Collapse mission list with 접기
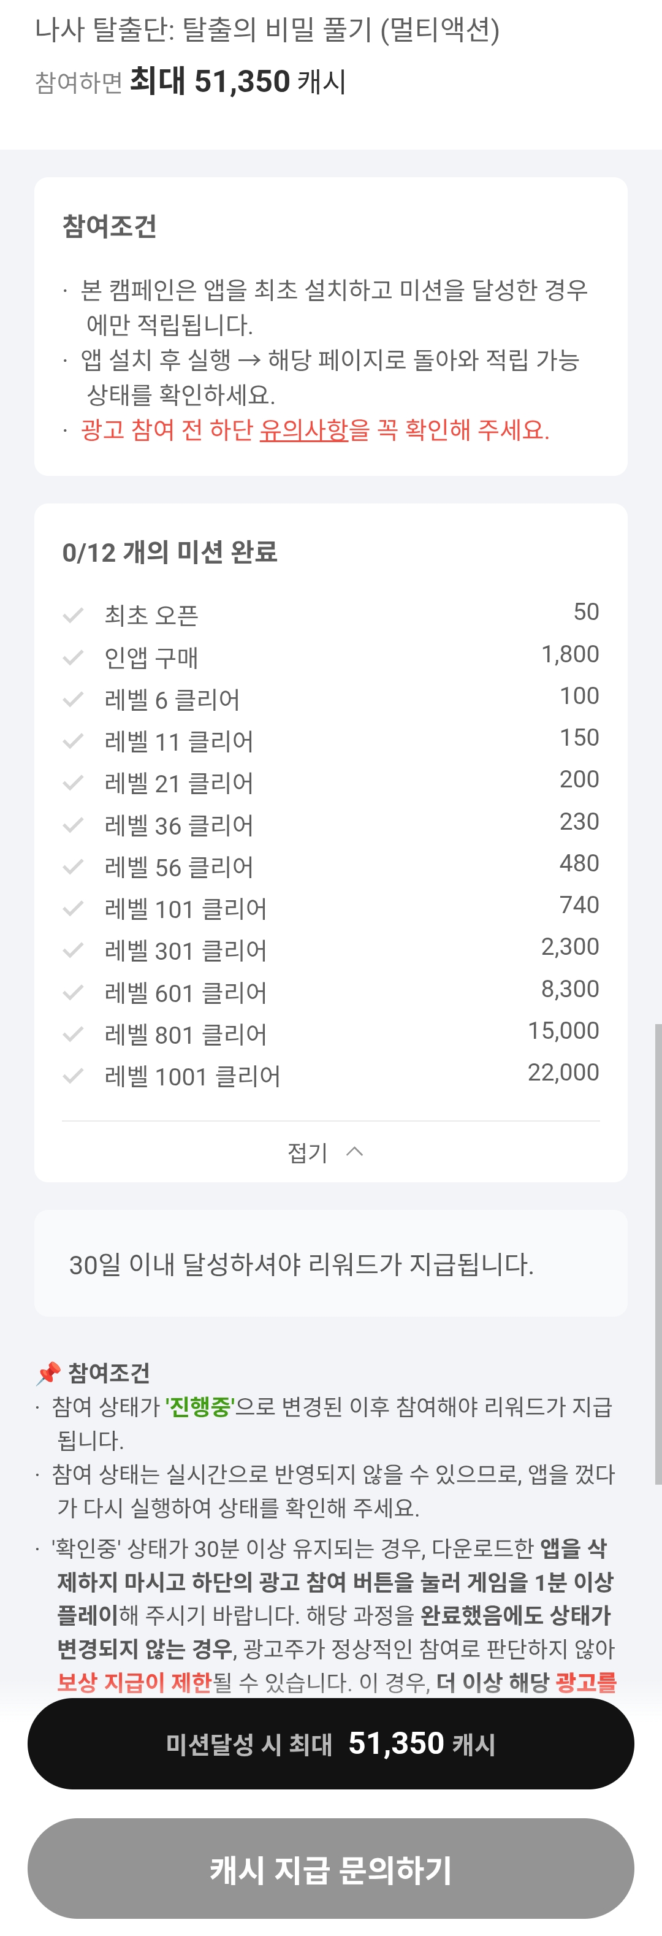 tap(308, 1152)
